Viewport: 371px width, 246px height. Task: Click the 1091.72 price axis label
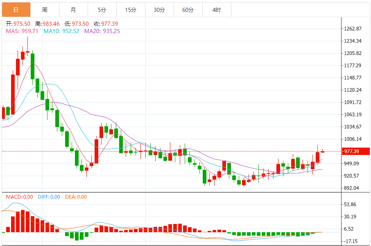(353, 103)
